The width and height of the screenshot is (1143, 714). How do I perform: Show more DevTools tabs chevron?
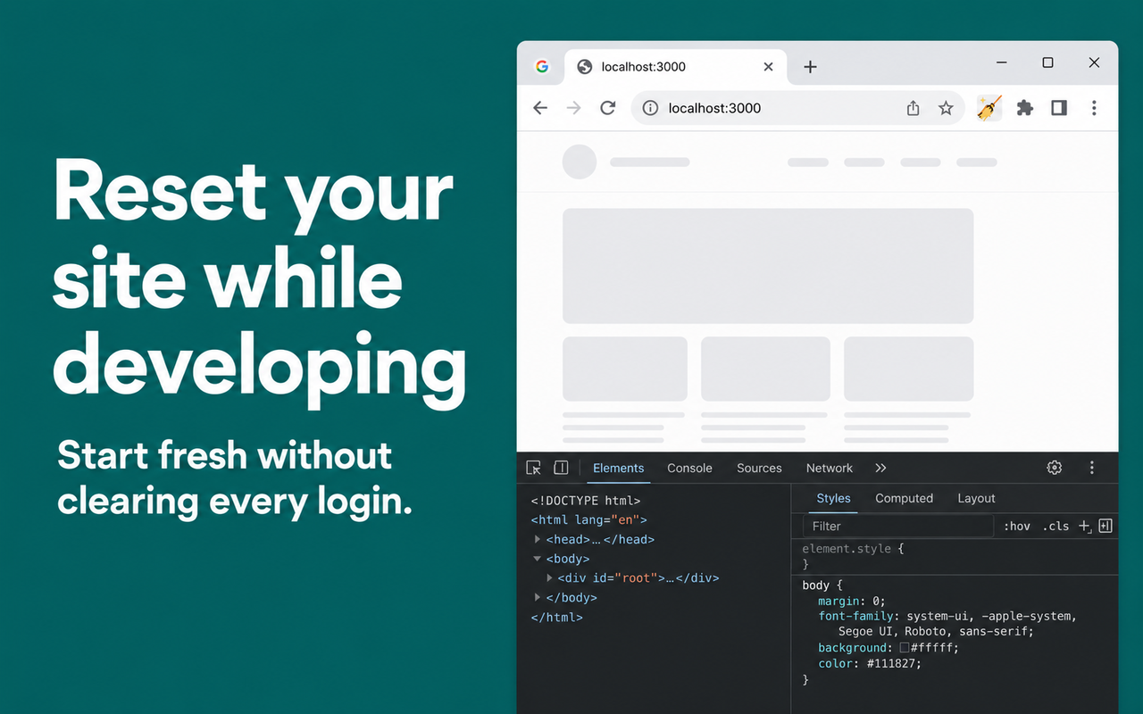[x=880, y=468]
